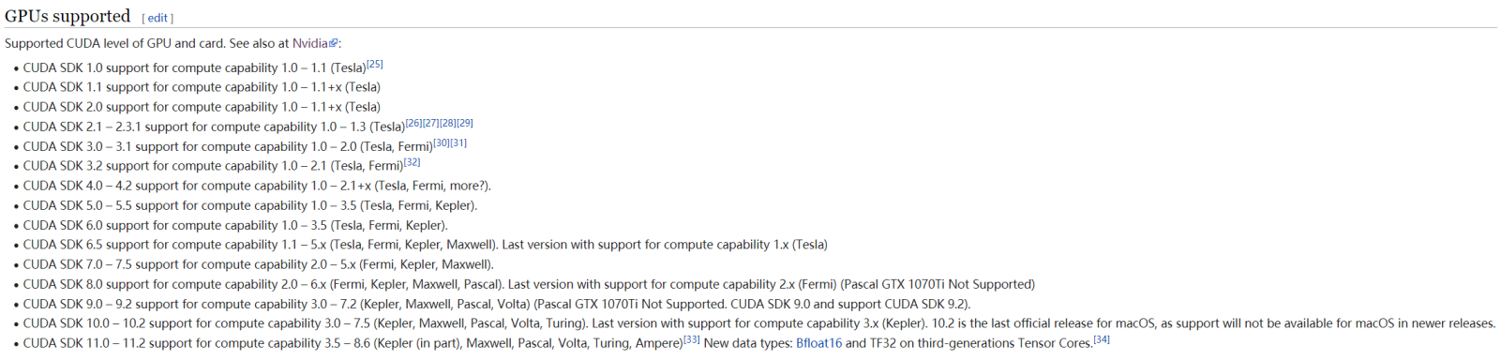This screenshot has width=1501, height=360.
Task: Open citation reference 28
Action: (448, 123)
